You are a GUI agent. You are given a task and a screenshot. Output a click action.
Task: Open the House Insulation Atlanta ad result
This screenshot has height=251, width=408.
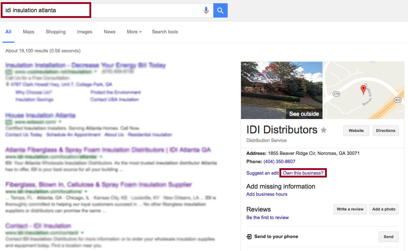(40, 115)
